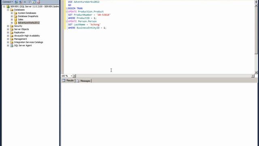Select the Databases tree item
The image size is (259, 146).
[x=19, y=10]
